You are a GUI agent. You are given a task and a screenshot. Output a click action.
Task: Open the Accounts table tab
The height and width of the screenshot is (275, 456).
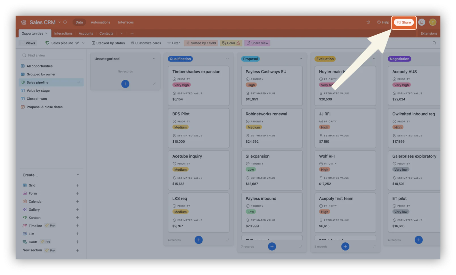point(86,33)
